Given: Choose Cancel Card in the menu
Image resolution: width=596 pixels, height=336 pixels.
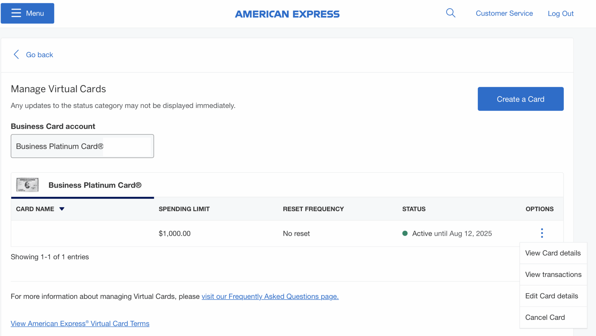Looking at the screenshot, I should [545, 317].
